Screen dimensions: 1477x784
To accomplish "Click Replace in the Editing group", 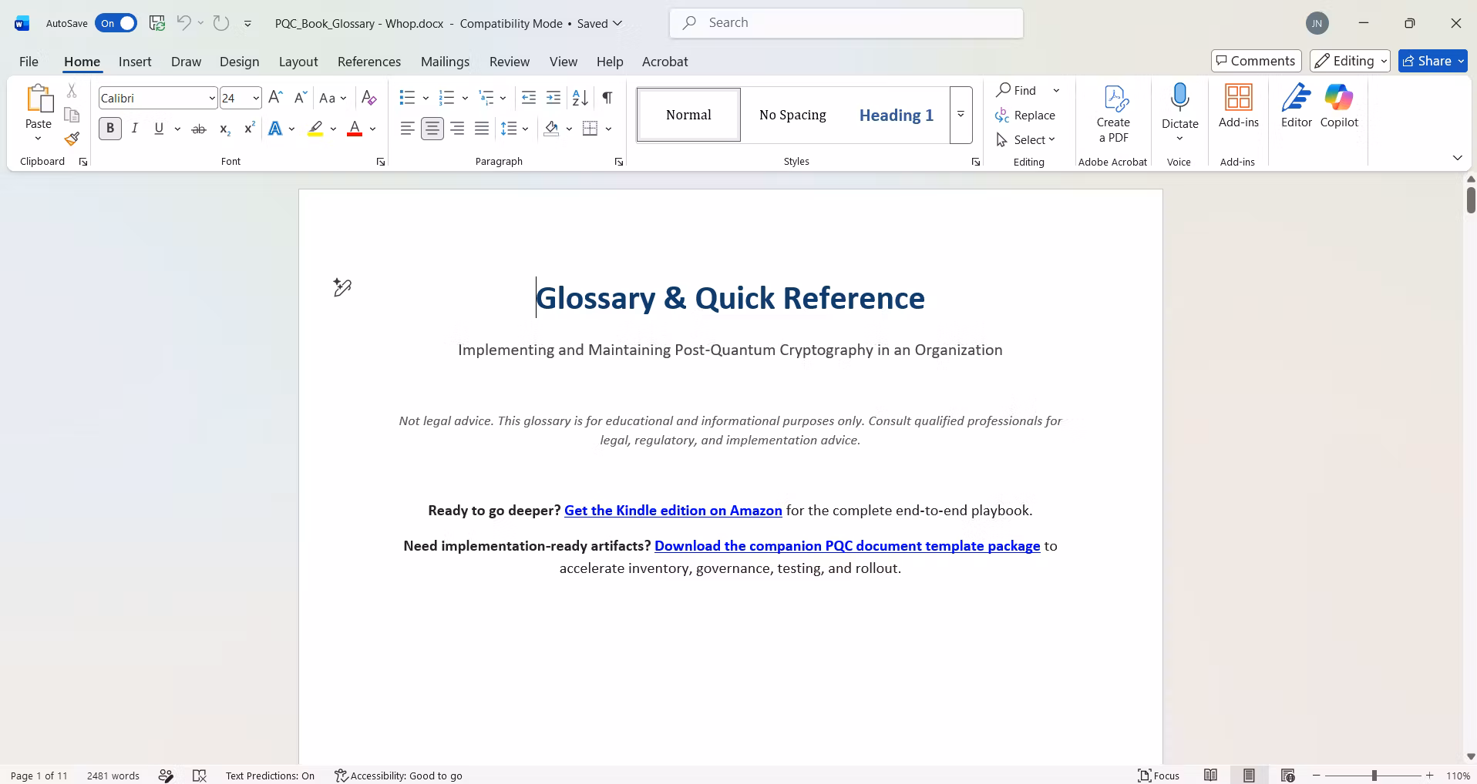I will tap(1025, 115).
